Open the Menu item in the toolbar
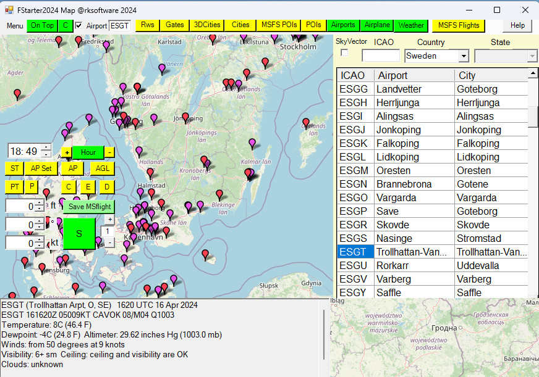 click(x=15, y=26)
